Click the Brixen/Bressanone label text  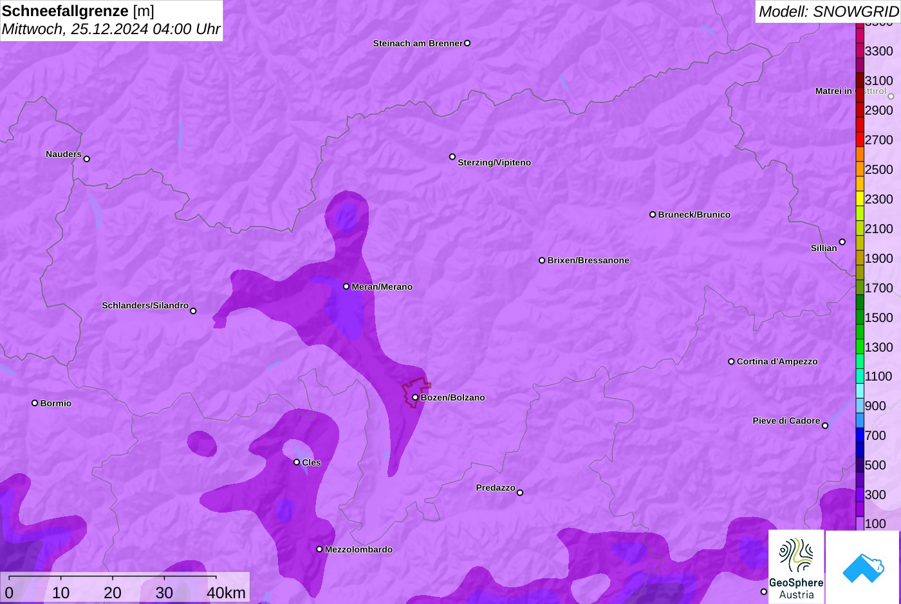tap(588, 260)
